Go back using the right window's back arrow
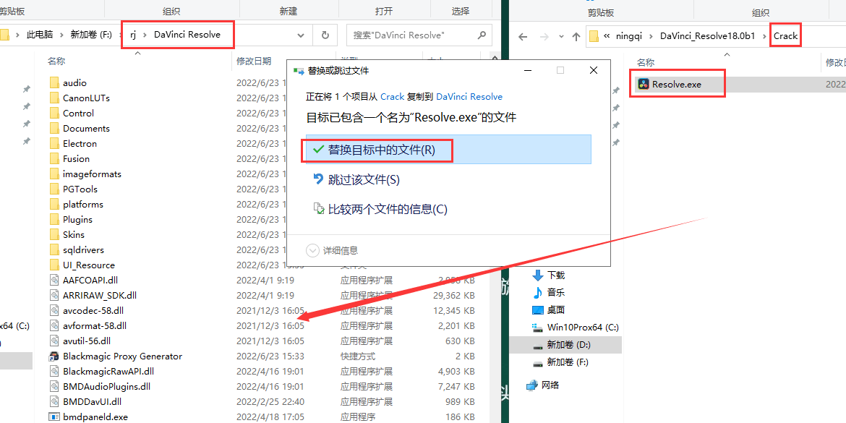Screen dimensions: 846x423 tap(523, 36)
